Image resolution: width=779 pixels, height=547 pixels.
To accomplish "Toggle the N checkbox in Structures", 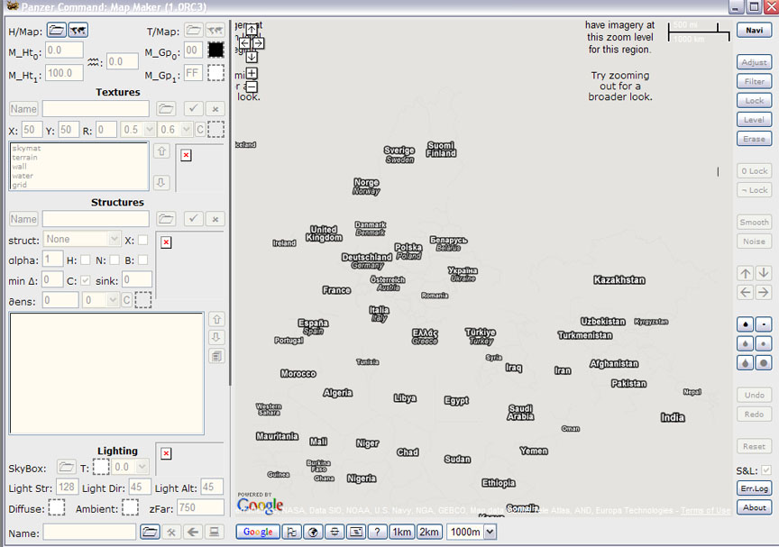I will click(x=115, y=260).
